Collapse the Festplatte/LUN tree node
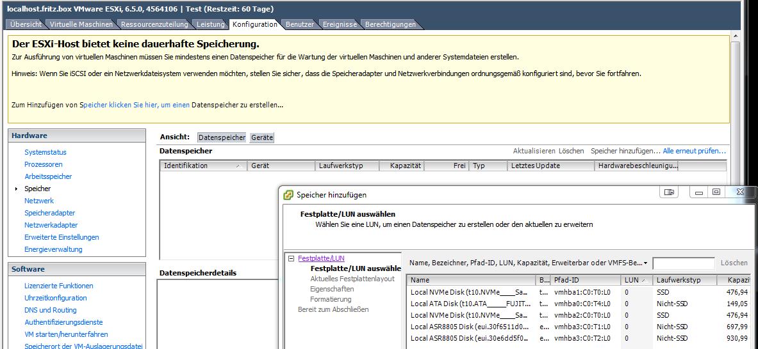 tap(291, 258)
